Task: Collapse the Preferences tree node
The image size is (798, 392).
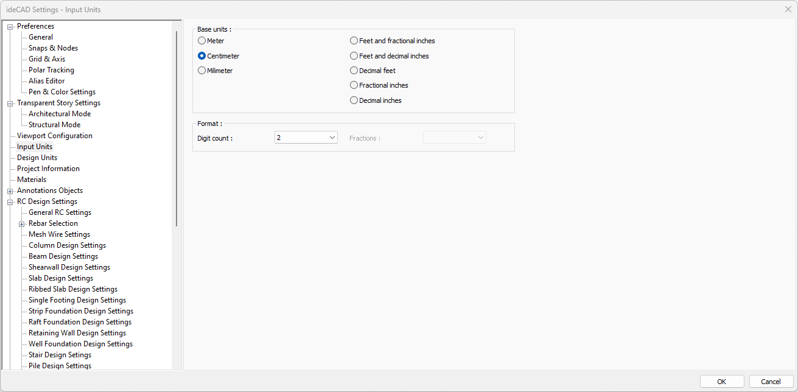Action: (x=10, y=27)
